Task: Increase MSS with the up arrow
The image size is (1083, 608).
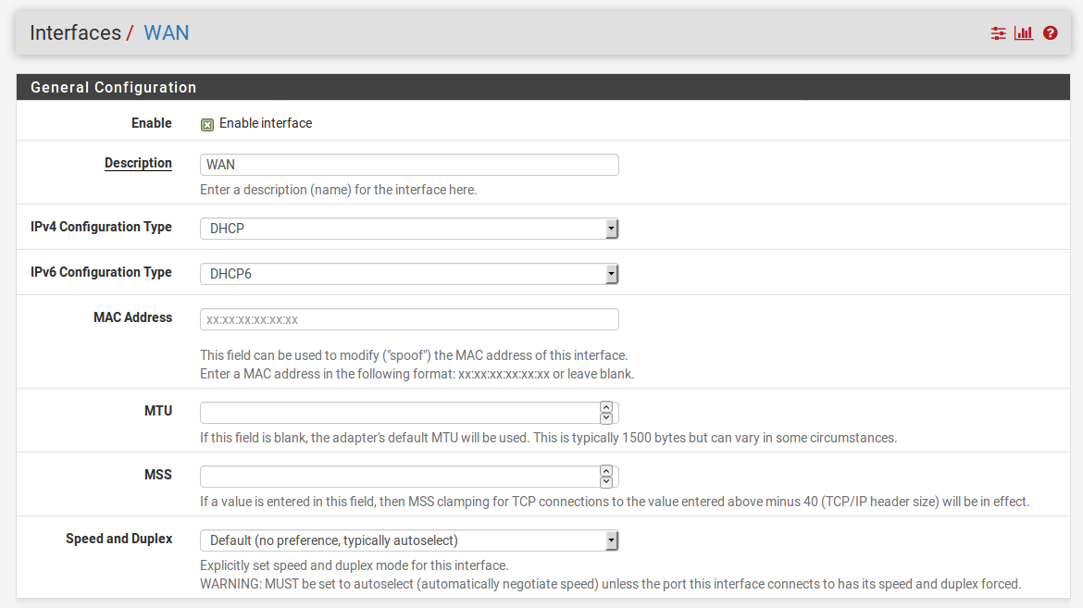Action: pos(606,471)
